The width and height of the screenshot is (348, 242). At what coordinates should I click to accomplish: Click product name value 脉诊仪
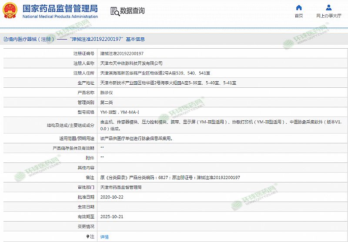pyautogui.click(x=107, y=93)
